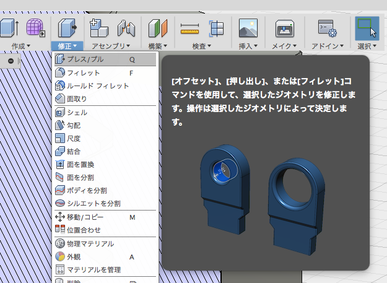The width and height of the screenshot is (387, 283).
Task: Choose シルエットを分割 from the menu
Action: (105, 203)
